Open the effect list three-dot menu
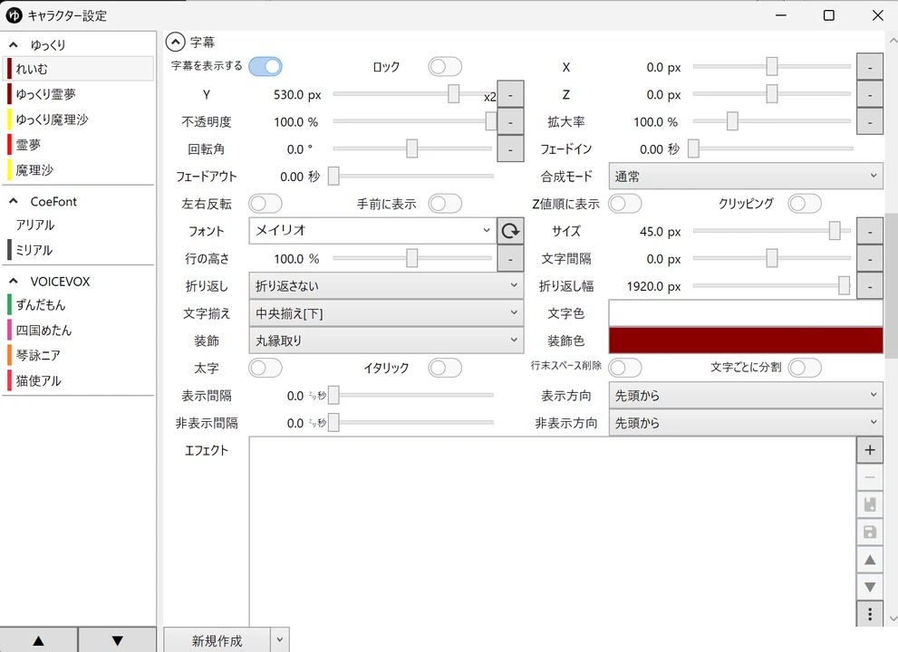 tap(869, 614)
